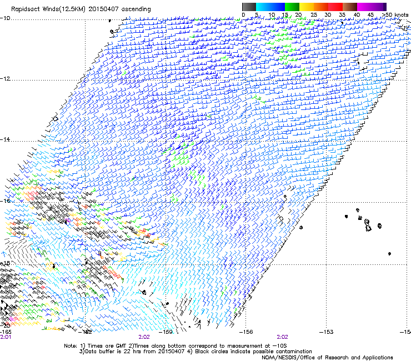The height and width of the screenshot is (361, 411).
Task: Click the -165 longitude axis label
Action: coord(6,332)
